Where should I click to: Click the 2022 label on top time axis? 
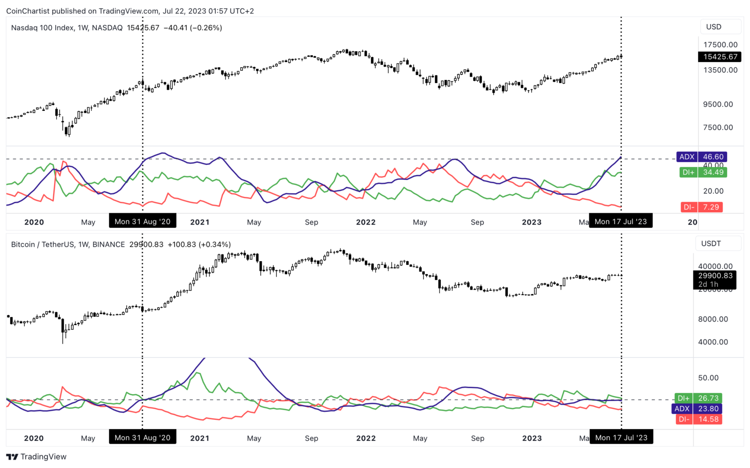(x=366, y=222)
